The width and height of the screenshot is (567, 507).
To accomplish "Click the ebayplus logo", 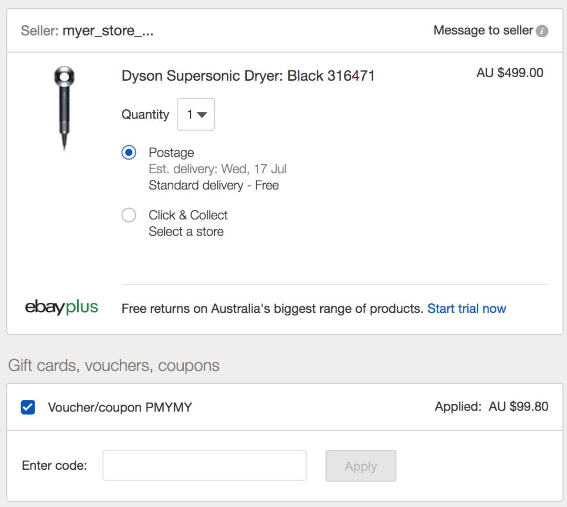I will [61, 308].
